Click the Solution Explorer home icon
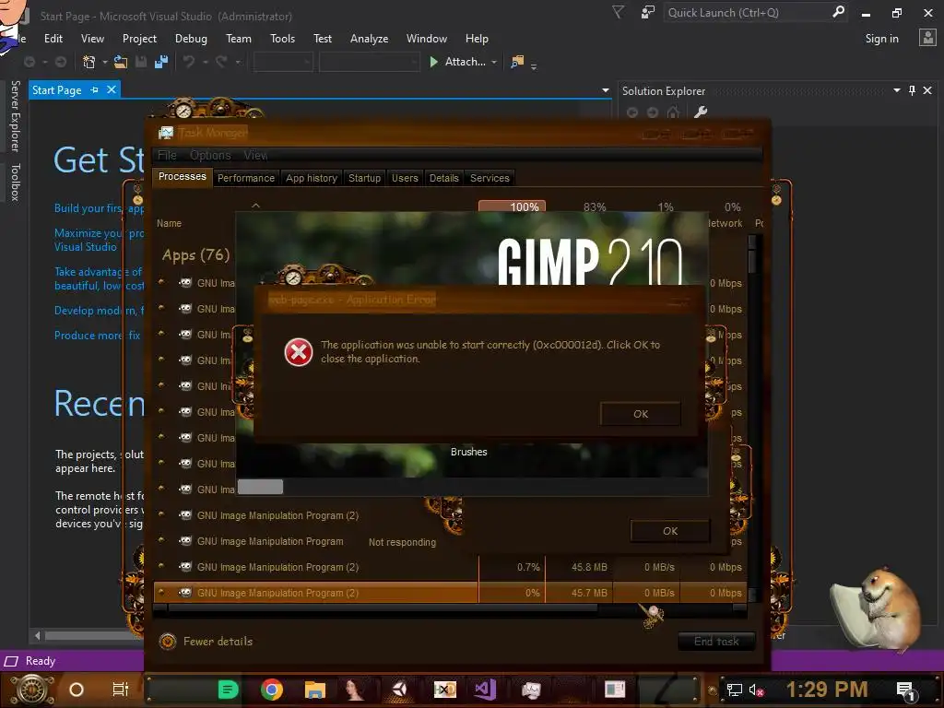Viewport: 944px width, 708px height. [673, 112]
